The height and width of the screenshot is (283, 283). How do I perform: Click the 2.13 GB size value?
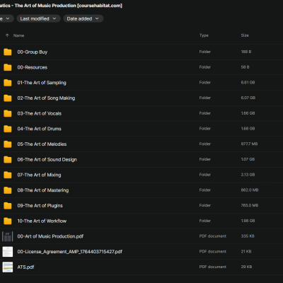248,175
